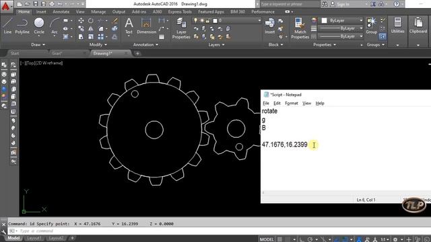Toggle layer on/off lightbulb icon
Screen dimensions: 431x242
[195, 21]
